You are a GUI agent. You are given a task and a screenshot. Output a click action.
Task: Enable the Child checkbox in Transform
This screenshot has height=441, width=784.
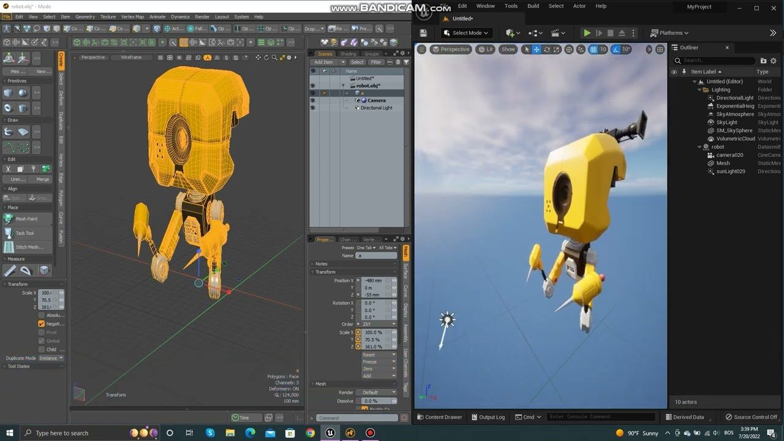coord(42,350)
